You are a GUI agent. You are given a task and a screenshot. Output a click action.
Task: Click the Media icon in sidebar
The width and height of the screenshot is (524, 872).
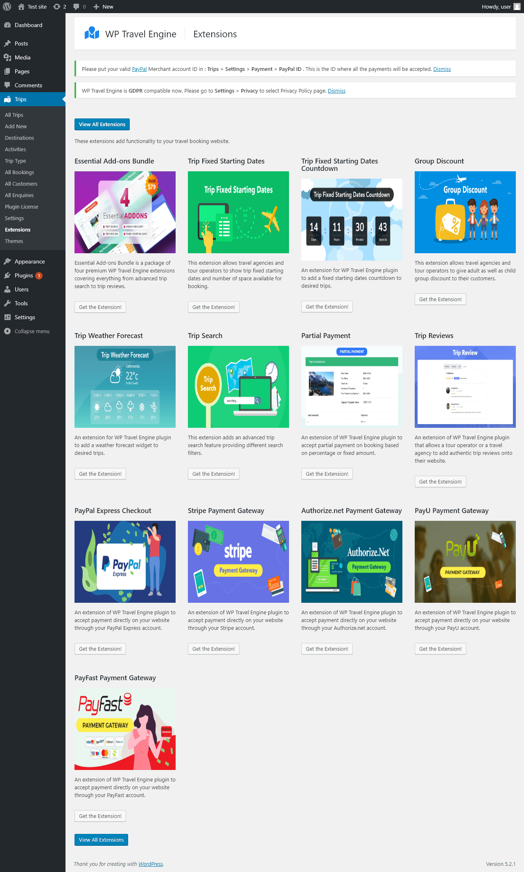point(7,57)
